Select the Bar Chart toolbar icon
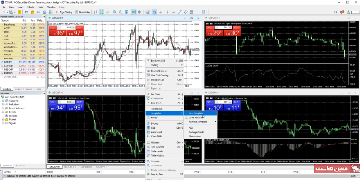Screen dimensions: 360x180 click(95, 12)
